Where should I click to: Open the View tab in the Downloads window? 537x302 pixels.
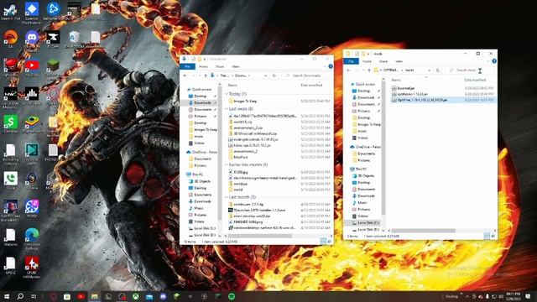[x=235, y=66]
